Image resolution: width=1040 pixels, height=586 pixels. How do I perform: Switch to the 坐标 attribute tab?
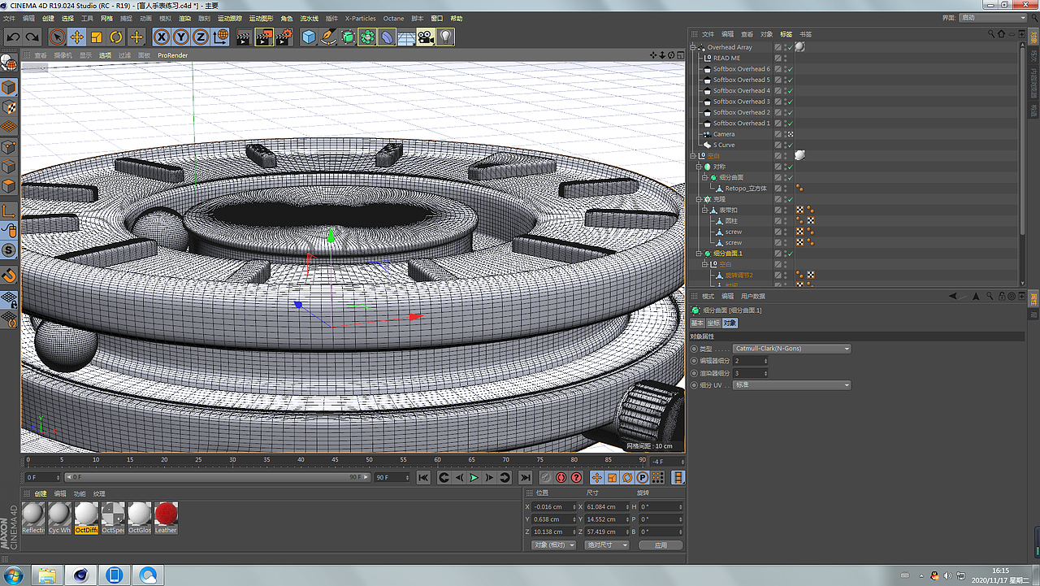[x=713, y=323]
